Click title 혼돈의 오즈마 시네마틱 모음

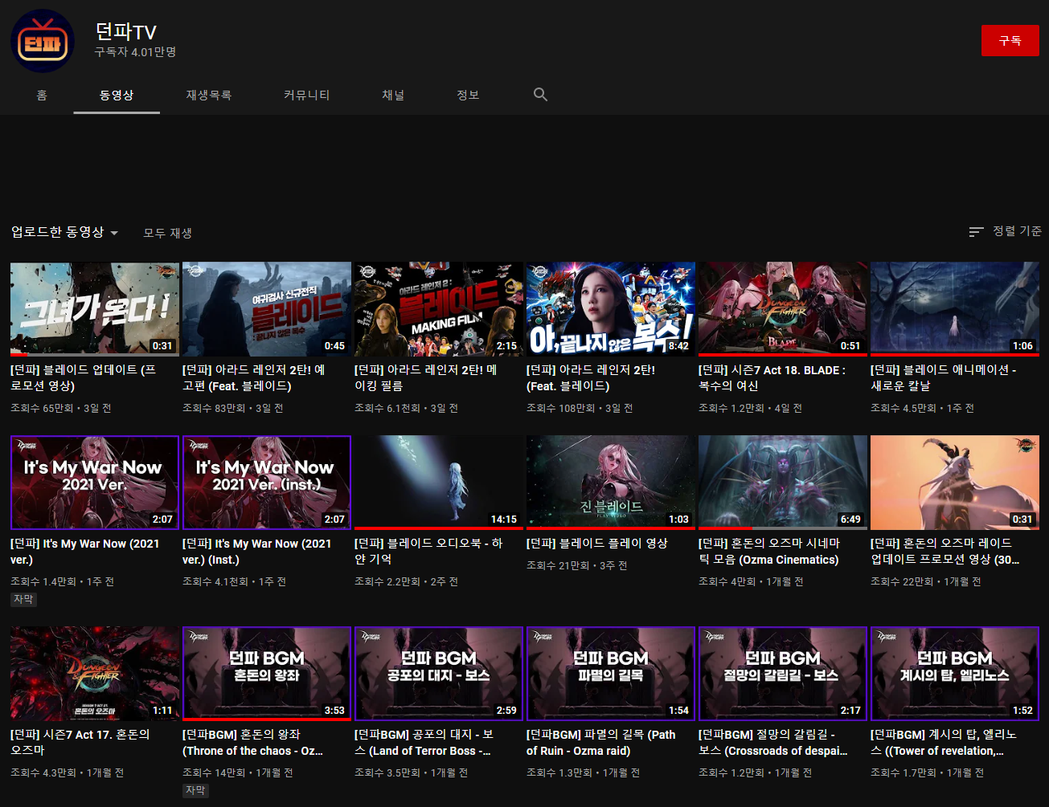769,552
